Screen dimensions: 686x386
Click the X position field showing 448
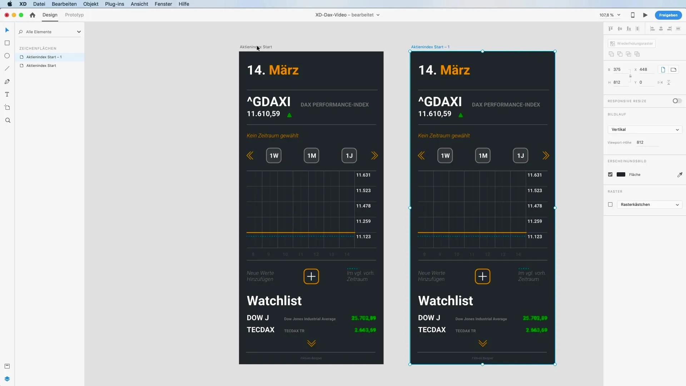[x=647, y=70]
